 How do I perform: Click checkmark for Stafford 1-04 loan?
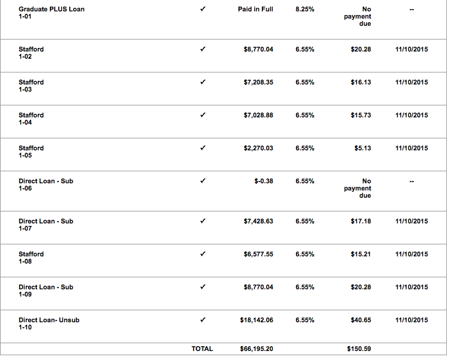click(203, 115)
